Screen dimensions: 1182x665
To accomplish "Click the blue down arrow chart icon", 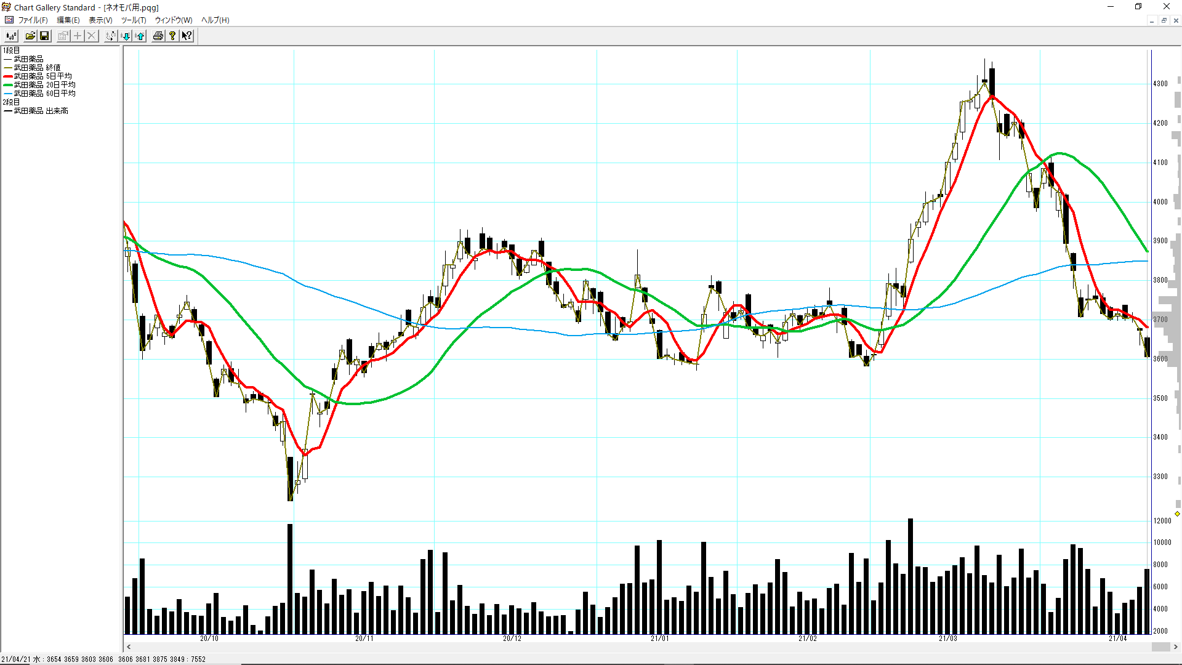I will pos(126,36).
